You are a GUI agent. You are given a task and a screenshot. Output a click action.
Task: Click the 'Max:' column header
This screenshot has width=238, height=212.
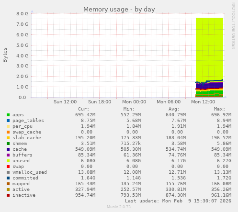[219, 109]
